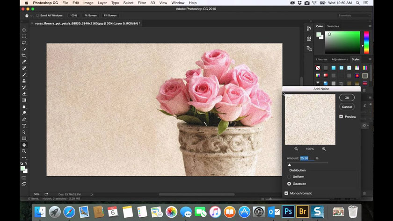This screenshot has width=393, height=221.
Task: Click the Amount slider handle
Action: pos(290,164)
